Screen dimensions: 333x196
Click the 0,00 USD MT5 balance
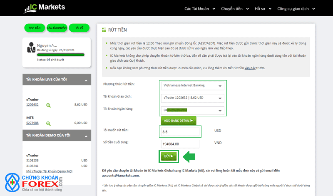[81, 123]
